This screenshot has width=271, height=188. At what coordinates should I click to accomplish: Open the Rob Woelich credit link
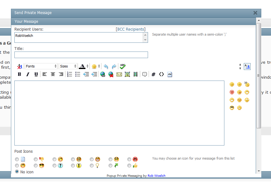[156, 176]
